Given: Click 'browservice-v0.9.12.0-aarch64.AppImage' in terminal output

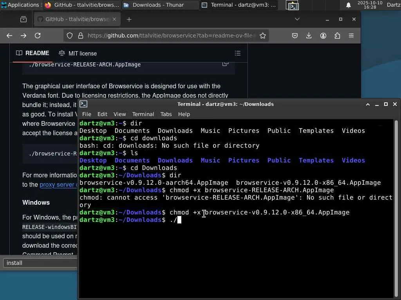Looking at the screenshot, I should click(x=154, y=183).
